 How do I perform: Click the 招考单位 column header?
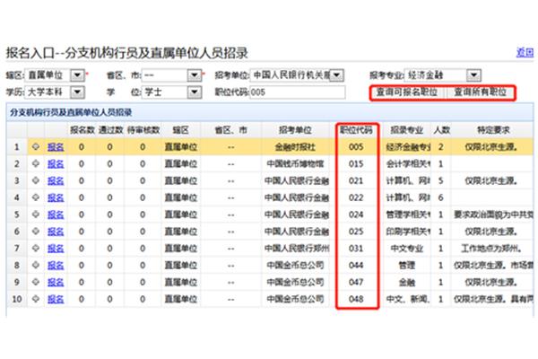(295, 130)
